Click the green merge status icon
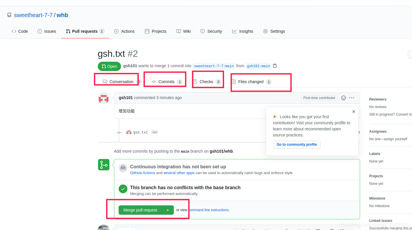This screenshot has width=412, height=230. [104, 165]
